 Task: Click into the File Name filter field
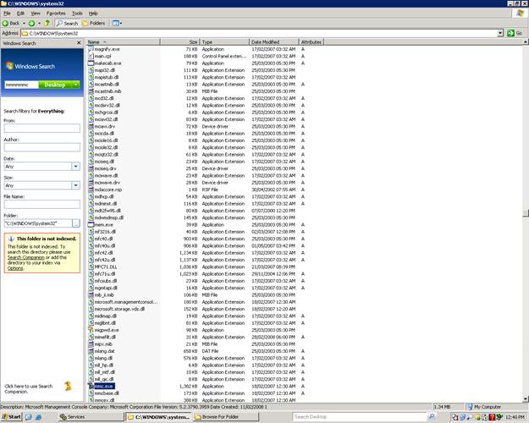41,204
